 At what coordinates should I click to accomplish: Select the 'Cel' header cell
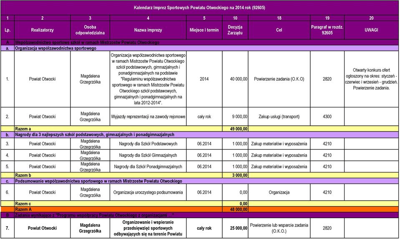[279, 30]
